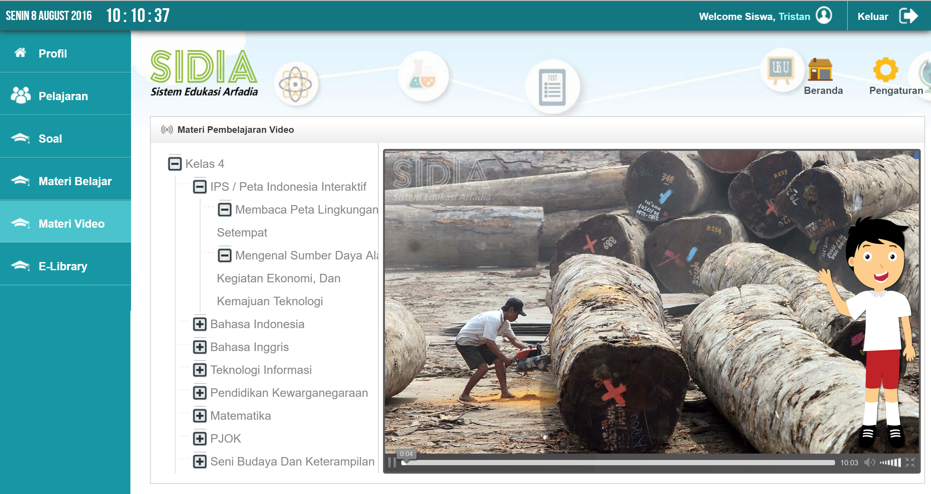Click the Pengaturan gear icon
The image size is (931, 494).
point(885,69)
